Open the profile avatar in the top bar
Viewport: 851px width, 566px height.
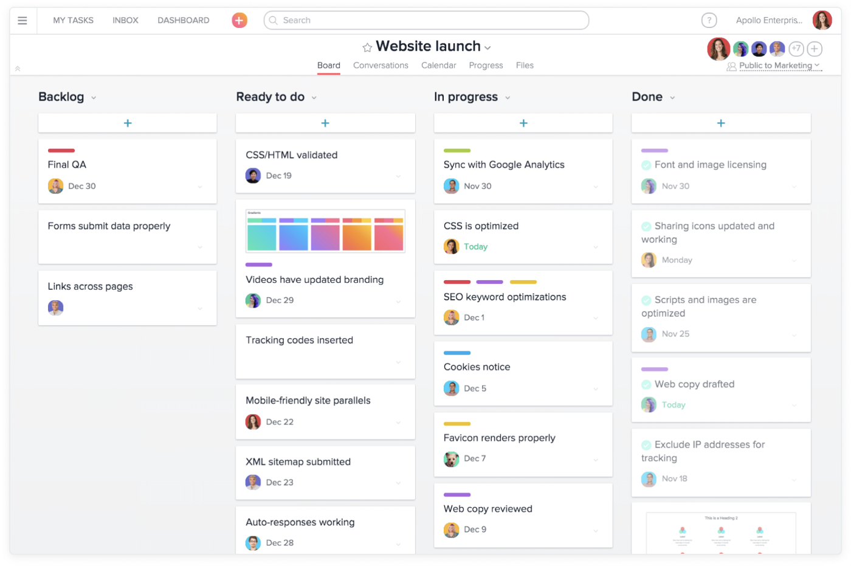822,21
